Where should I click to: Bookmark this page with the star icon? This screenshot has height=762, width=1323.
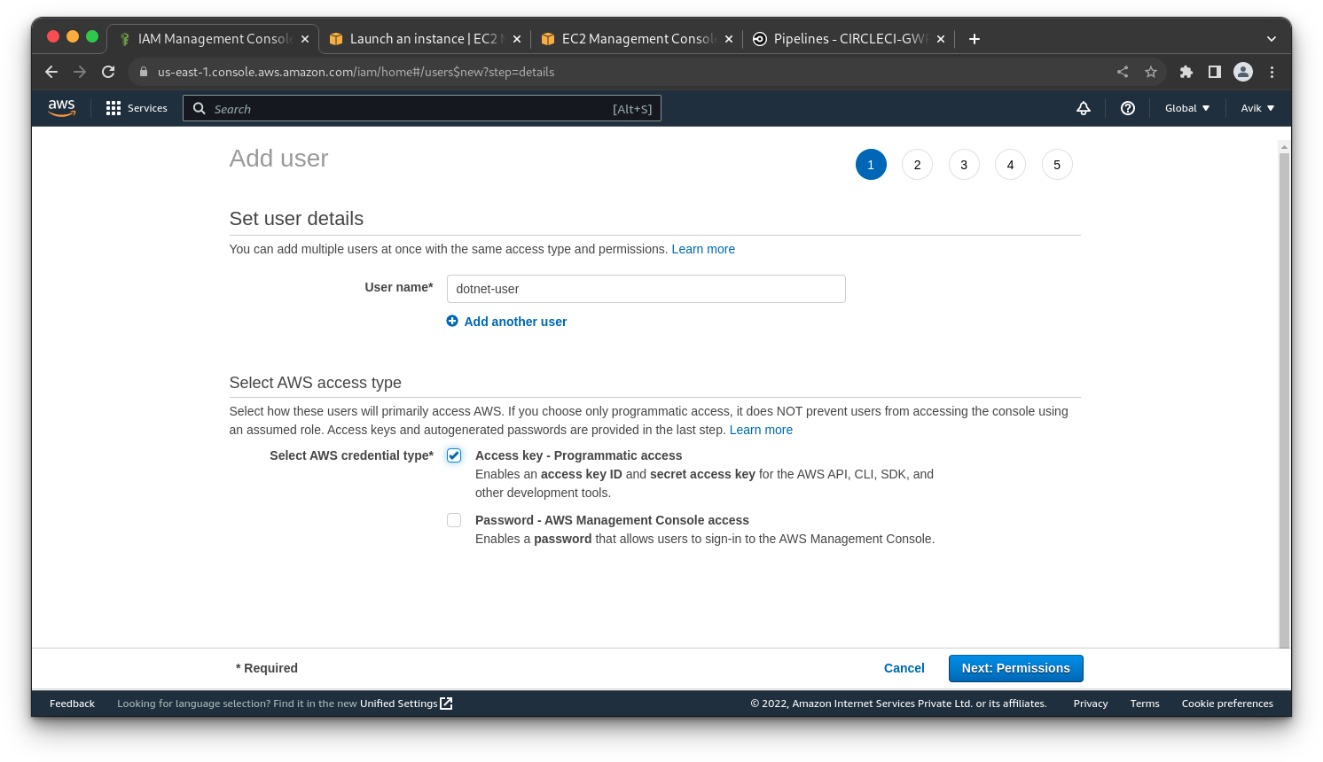(x=1151, y=72)
